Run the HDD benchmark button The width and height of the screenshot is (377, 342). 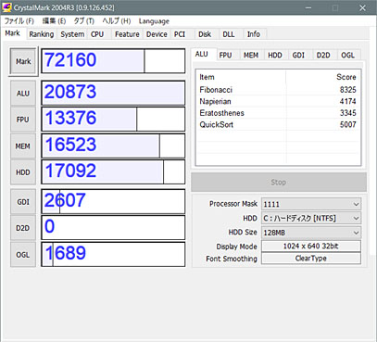pyautogui.click(x=23, y=172)
